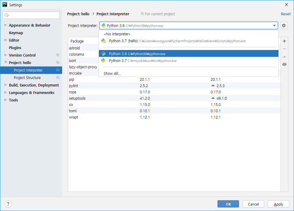Click PyCharm logo in title bar

point(5,5)
